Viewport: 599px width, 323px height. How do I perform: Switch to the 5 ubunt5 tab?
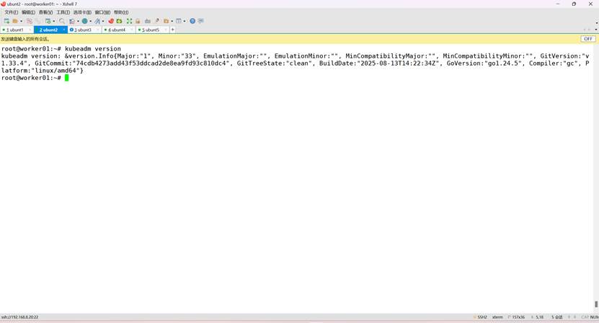(151, 30)
